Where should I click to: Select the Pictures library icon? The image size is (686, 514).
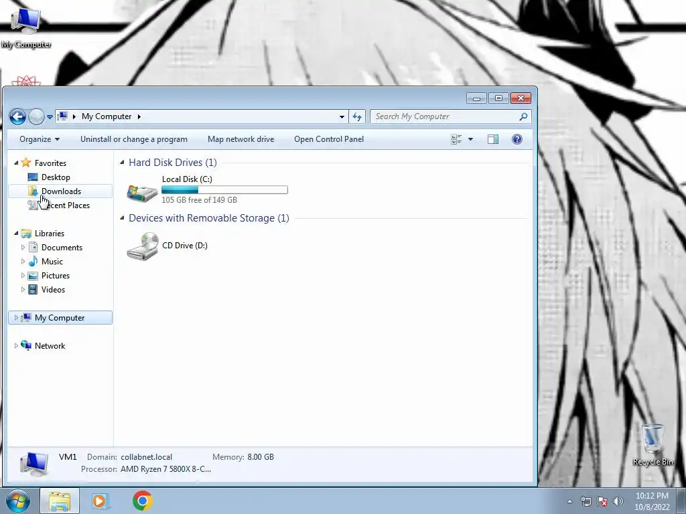pyautogui.click(x=33, y=276)
